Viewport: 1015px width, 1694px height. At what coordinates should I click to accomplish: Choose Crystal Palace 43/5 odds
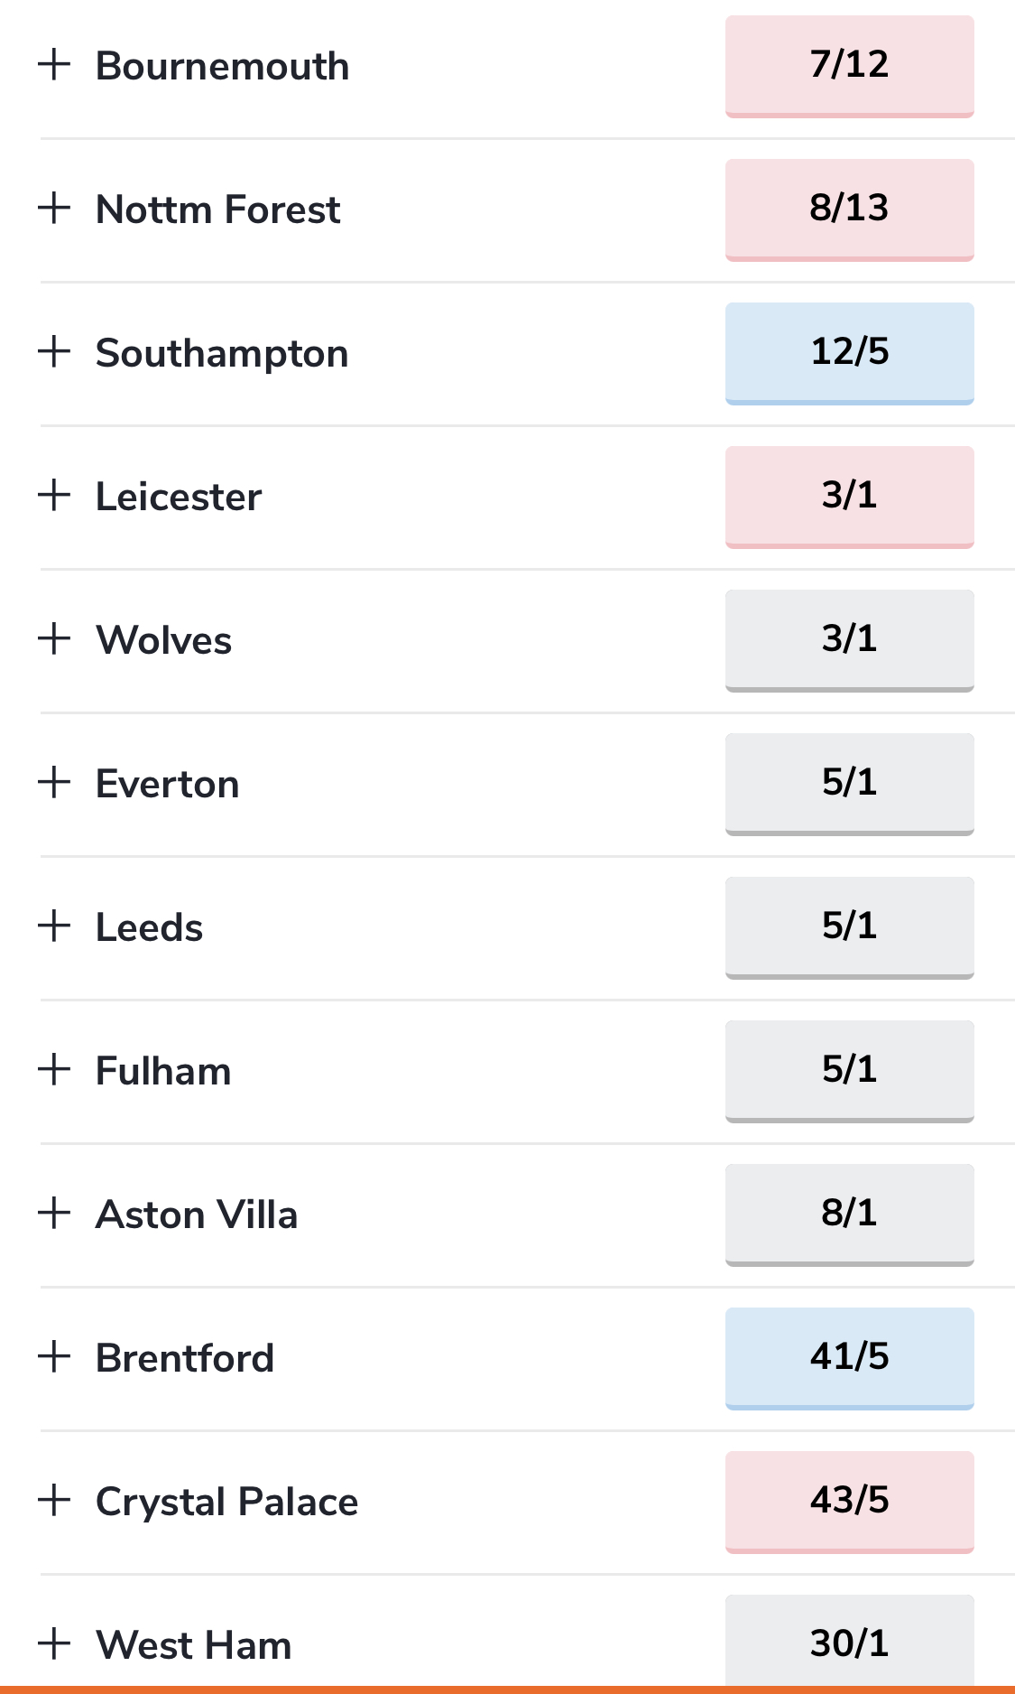(850, 1503)
